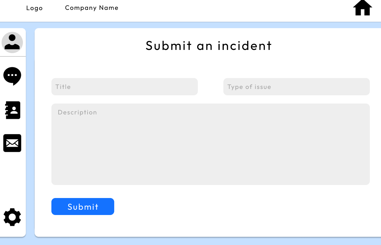Open the settings gear icon
The width and height of the screenshot is (381, 245).
12,217
